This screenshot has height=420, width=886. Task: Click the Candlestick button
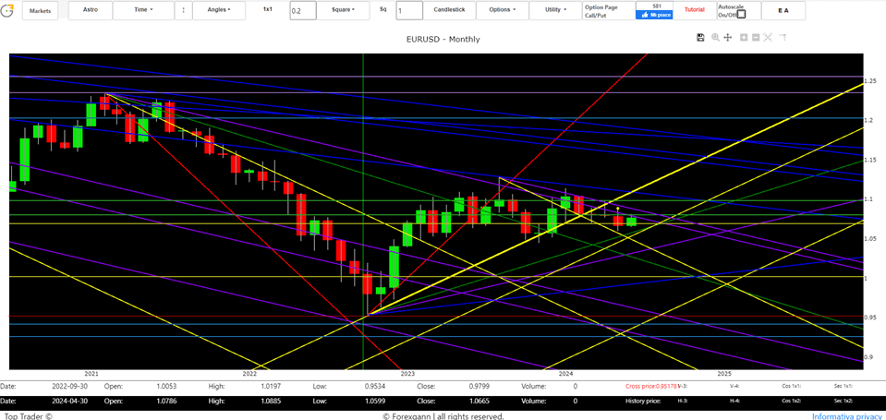[x=449, y=10]
